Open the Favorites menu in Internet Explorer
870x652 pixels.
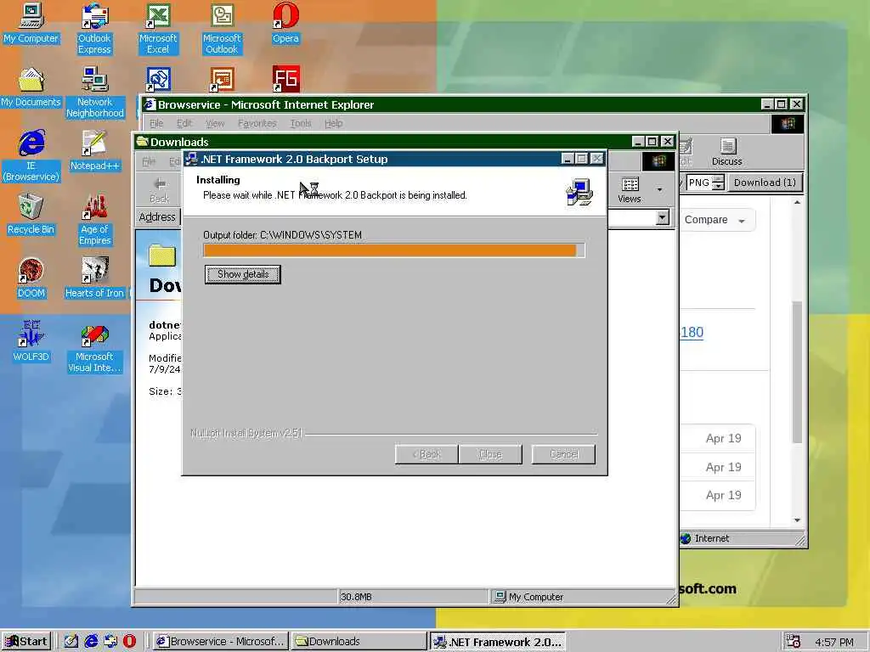tap(257, 123)
